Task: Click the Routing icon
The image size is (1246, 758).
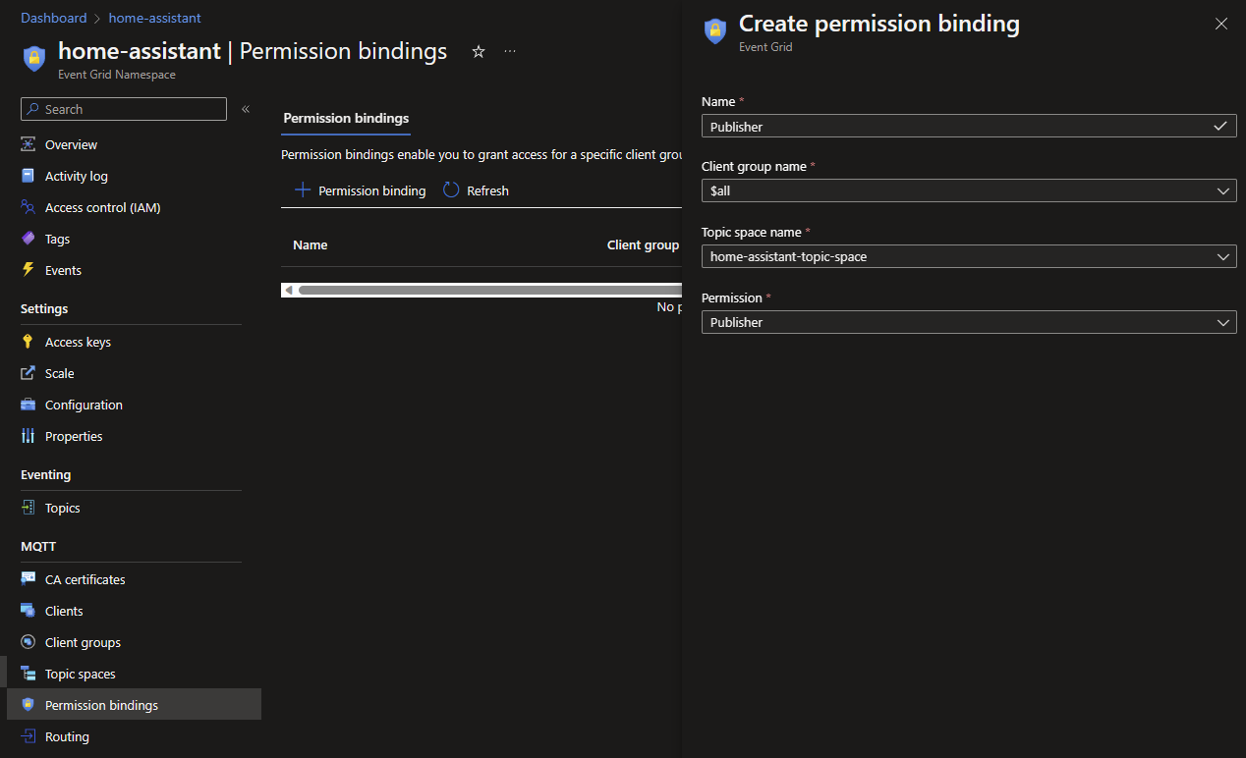Action: pyautogui.click(x=28, y=736)
